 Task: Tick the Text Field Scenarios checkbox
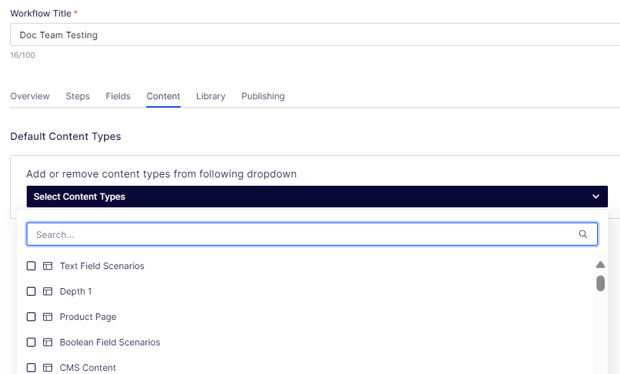(x=31, y=266)
